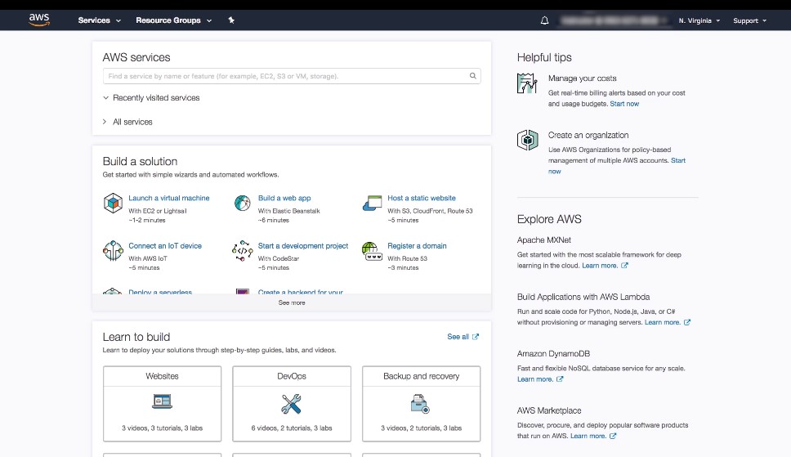Screen dimensions: 791x457
Task: Open Connect an IoT device link
Action: coord(165,246)
